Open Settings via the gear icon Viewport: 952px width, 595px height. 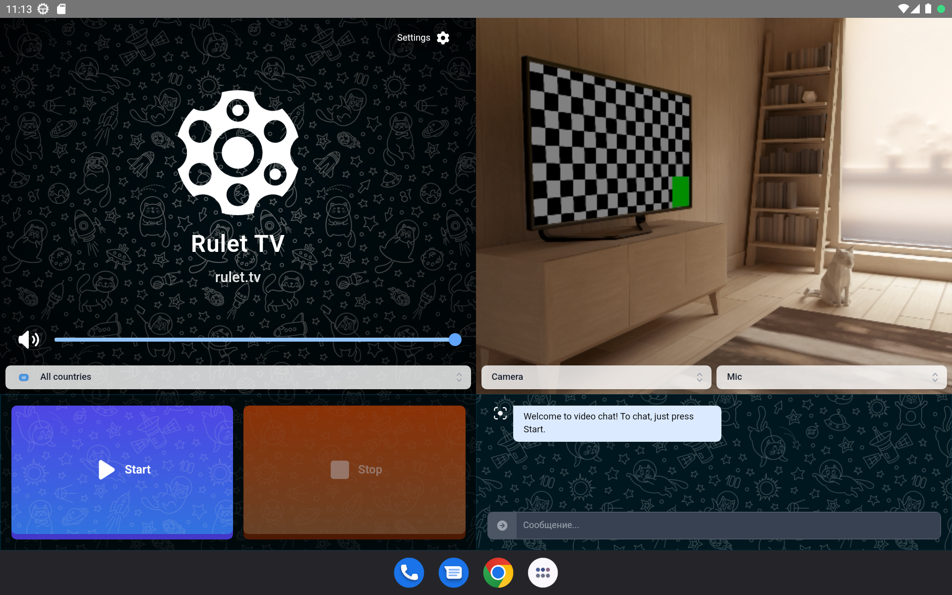(443, 38)
